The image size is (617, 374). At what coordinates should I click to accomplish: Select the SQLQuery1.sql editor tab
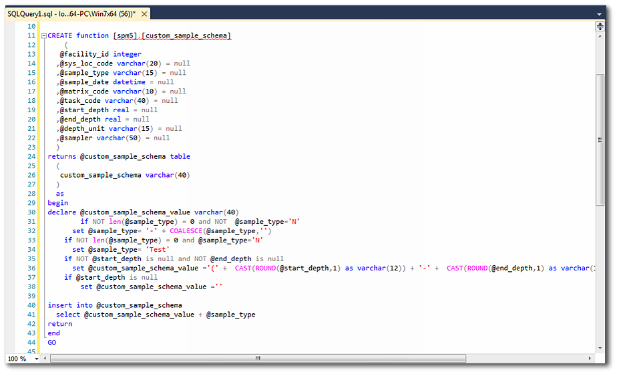click(x=70, y=14)
